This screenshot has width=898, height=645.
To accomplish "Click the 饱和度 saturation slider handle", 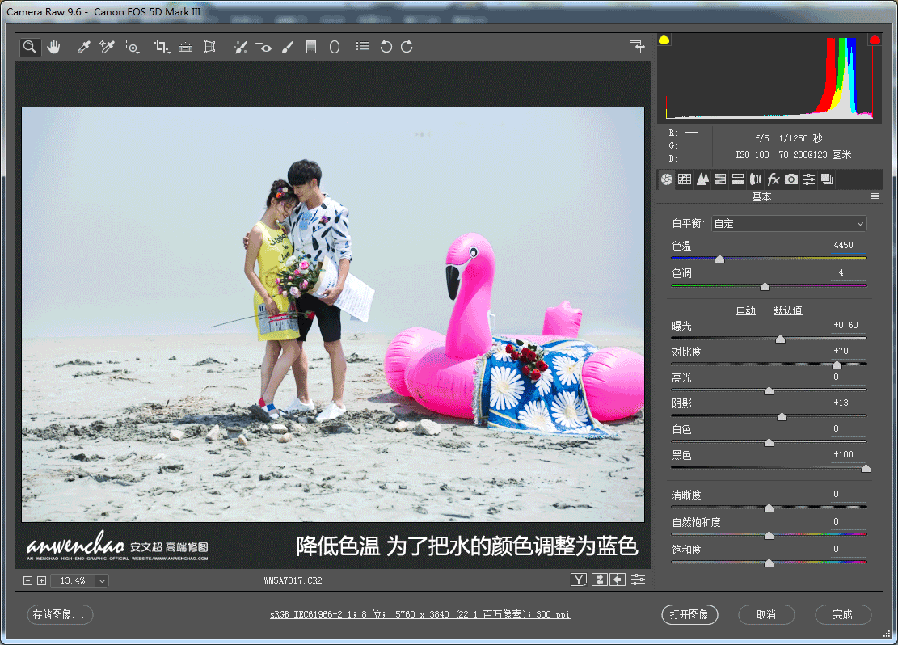I will [x=769, y=563].
